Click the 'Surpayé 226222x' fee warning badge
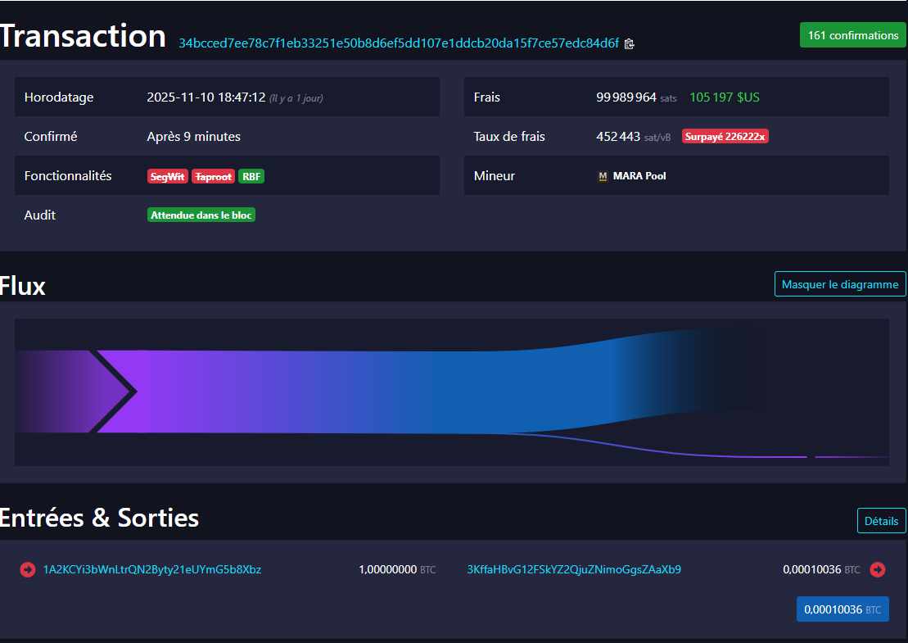 725,136
